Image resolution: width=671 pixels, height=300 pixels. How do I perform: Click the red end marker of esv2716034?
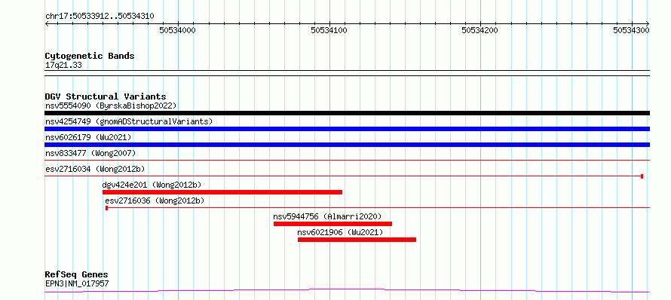[x=642, y=176]
